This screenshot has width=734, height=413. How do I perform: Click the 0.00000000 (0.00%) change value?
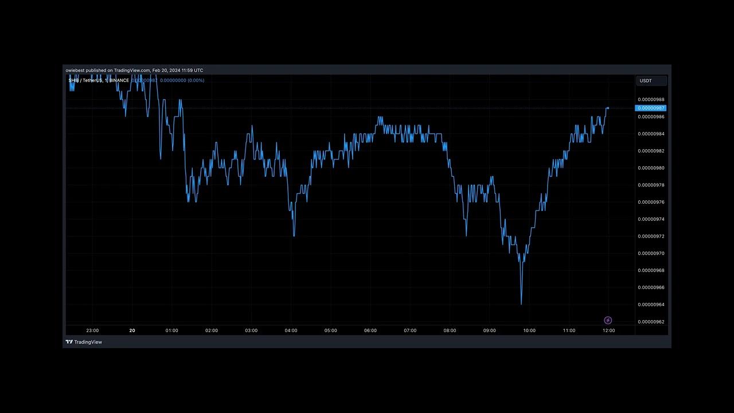pos(182,80)
